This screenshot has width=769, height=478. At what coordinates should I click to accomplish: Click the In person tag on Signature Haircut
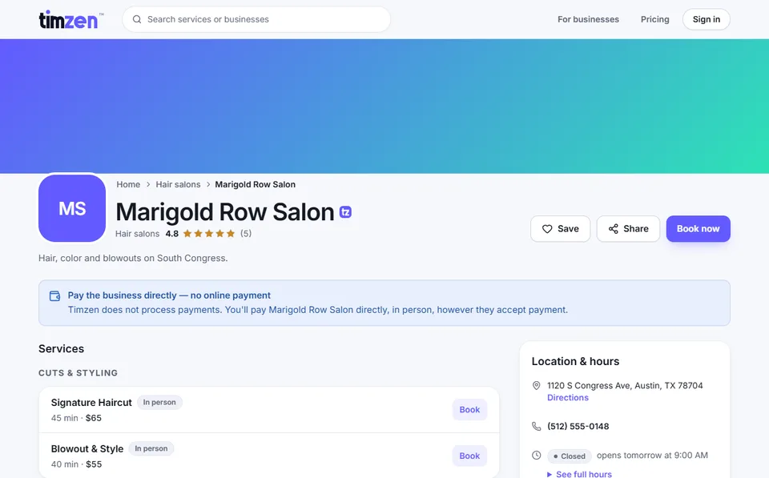pyautogui.click(x=159, y=402)
